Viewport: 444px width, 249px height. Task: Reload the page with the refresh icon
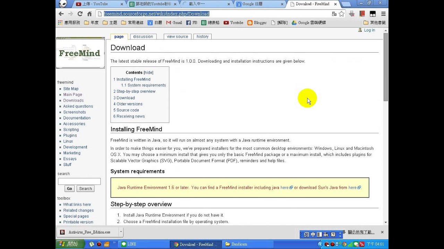(80, 14)
